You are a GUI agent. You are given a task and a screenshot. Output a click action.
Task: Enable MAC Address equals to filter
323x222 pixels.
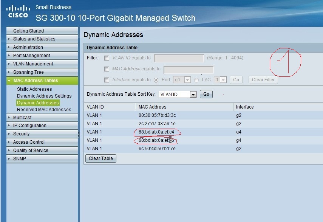[107, 69]
